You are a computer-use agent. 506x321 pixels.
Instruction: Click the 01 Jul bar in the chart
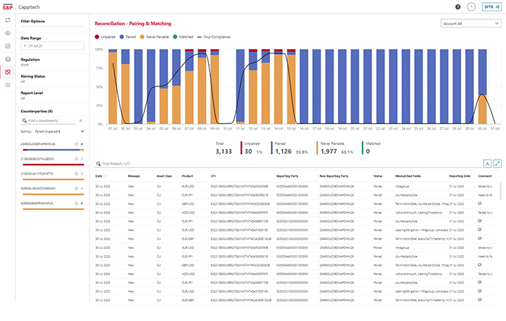(x=113, y=86)
